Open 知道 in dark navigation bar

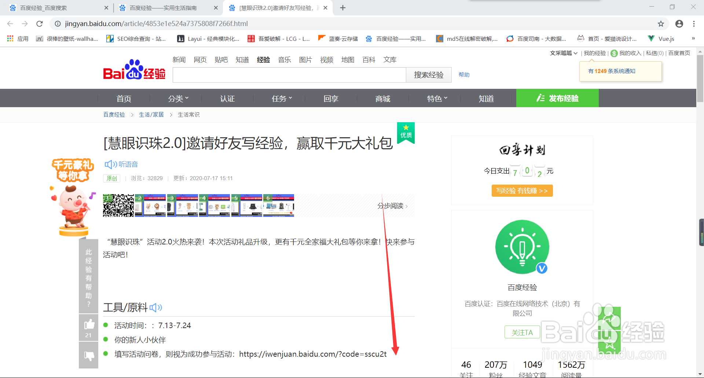click(486, 98)
